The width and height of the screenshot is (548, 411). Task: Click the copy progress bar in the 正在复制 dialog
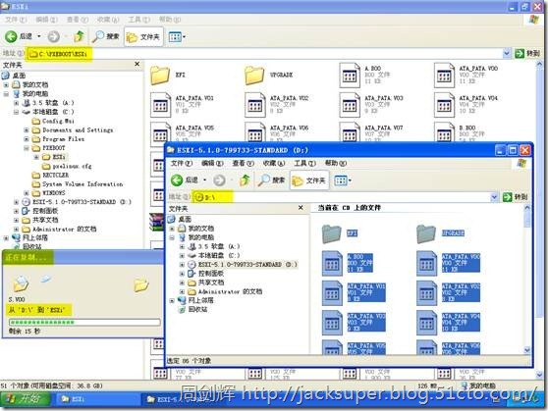click(x=84, y=322)
